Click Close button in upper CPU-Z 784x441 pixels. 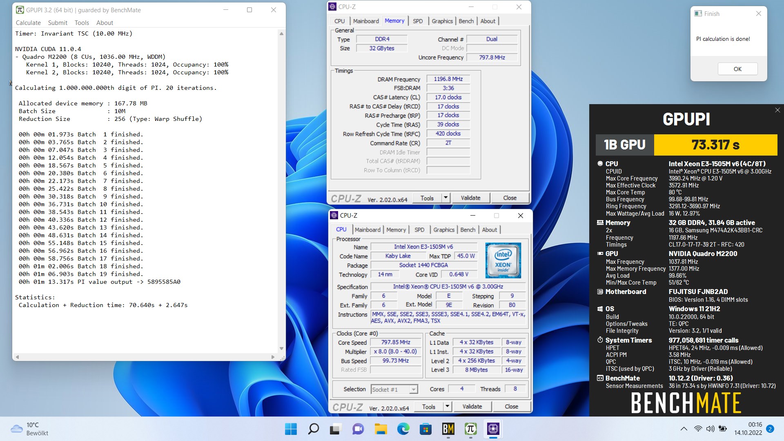(510, 198)
